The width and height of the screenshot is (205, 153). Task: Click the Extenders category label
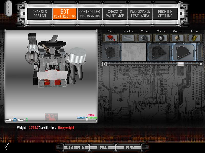[x=128, y=31]
